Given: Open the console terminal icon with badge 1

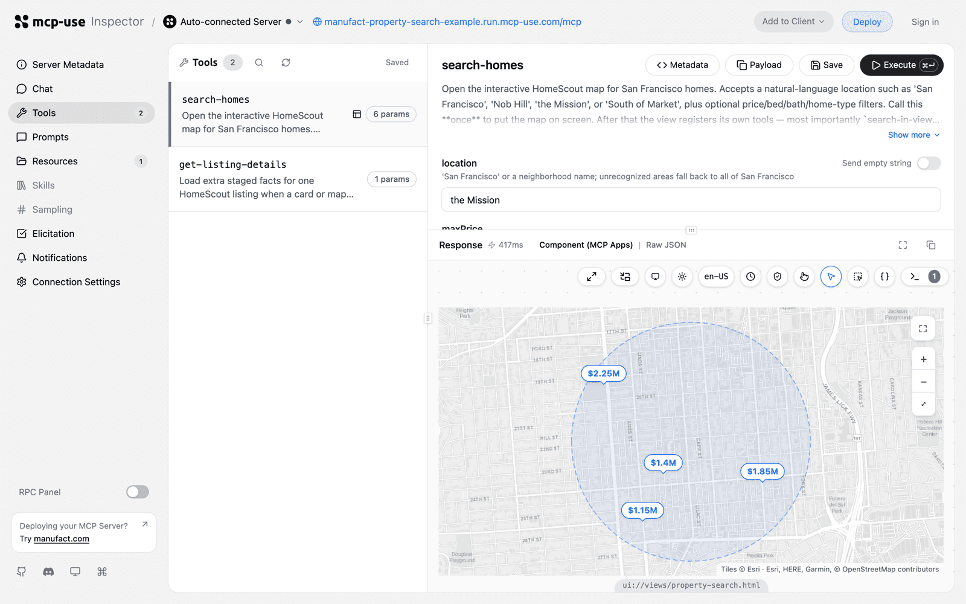Looking at the screenshot, I should [925, 277].
